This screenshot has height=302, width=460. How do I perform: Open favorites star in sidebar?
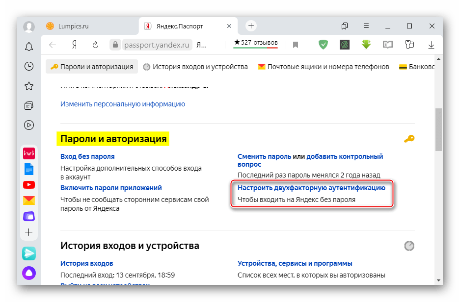pyautogui.click(x=29, y=86)
